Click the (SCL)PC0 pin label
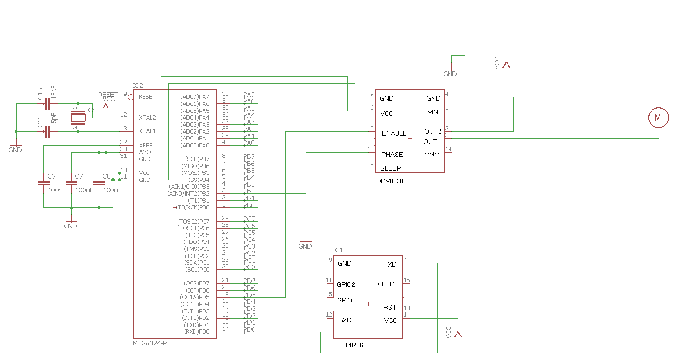 coord(197,270)
